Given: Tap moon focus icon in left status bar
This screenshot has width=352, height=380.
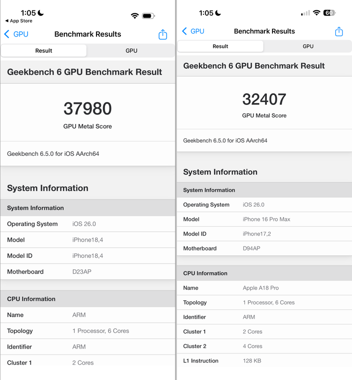Looking at the screenshot, I should (41, 13).
